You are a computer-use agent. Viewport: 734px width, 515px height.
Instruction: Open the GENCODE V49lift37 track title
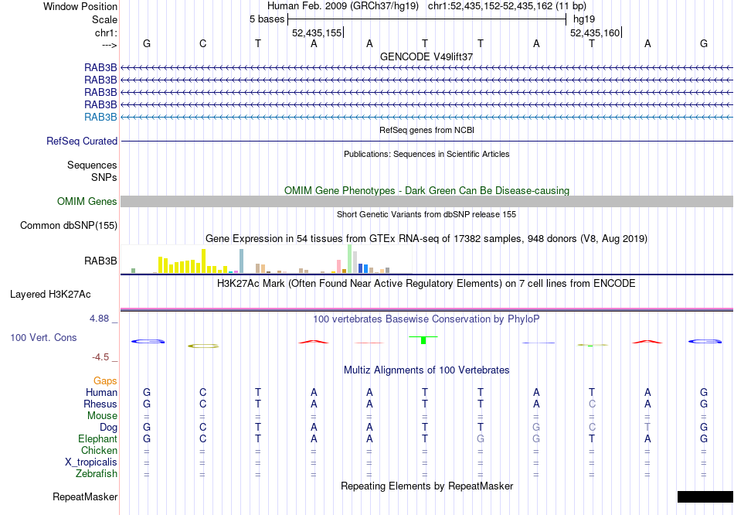tap(426, 56)
